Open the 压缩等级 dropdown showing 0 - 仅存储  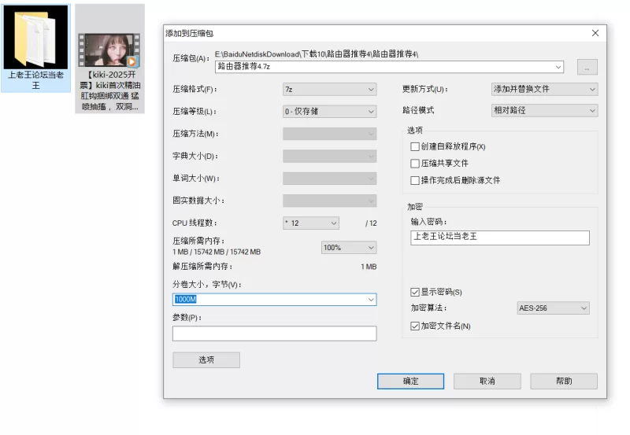tap(329, 111)
